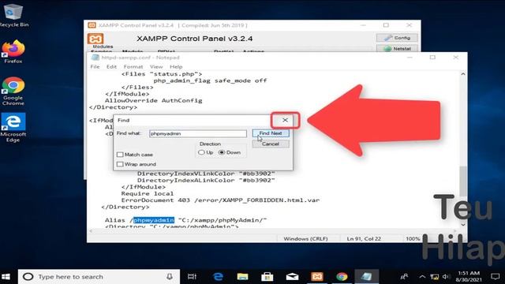Open the volume icon in system tray

pos(446,277)
